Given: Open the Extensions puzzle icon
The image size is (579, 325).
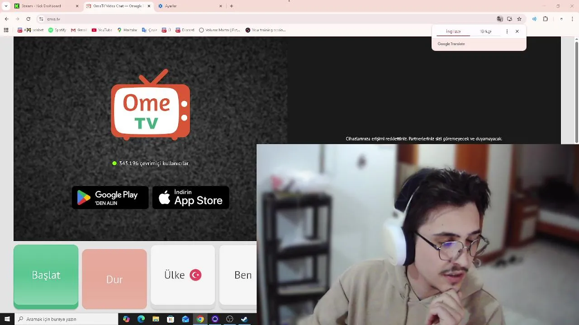Looking at the screenshot, I should 546,19.
